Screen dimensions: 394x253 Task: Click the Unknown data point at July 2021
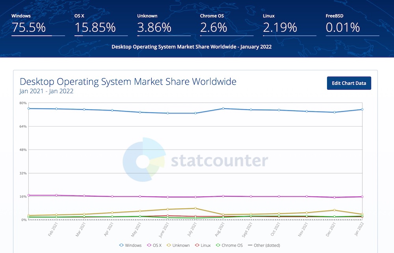click(x=195, y=208)
